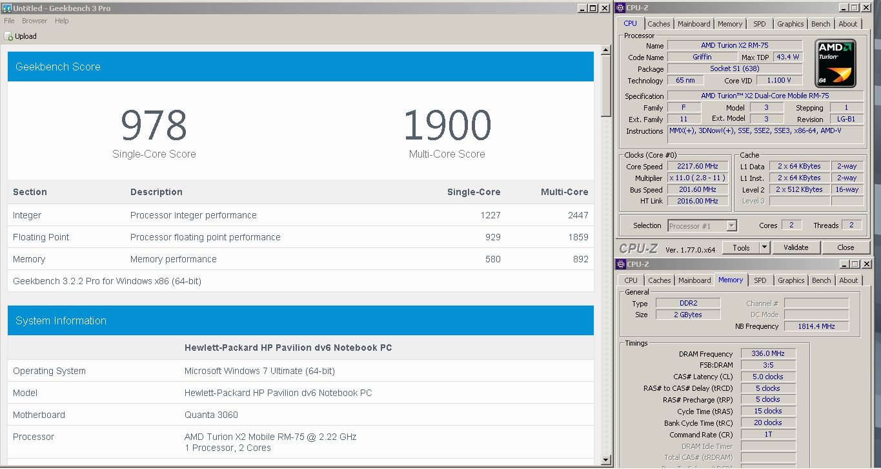This screenshot has height=469, width=881.
Task: Click the AMD Turion 64 processor logo
Action: [836, 64]
